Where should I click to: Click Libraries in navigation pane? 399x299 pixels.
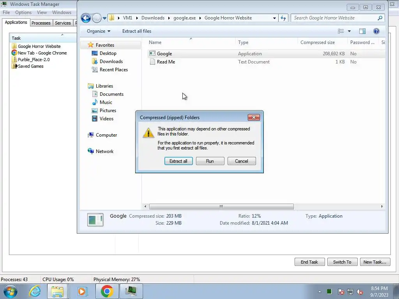104,86
